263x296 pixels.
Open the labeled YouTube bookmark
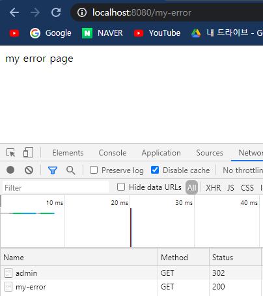point(157,33)
